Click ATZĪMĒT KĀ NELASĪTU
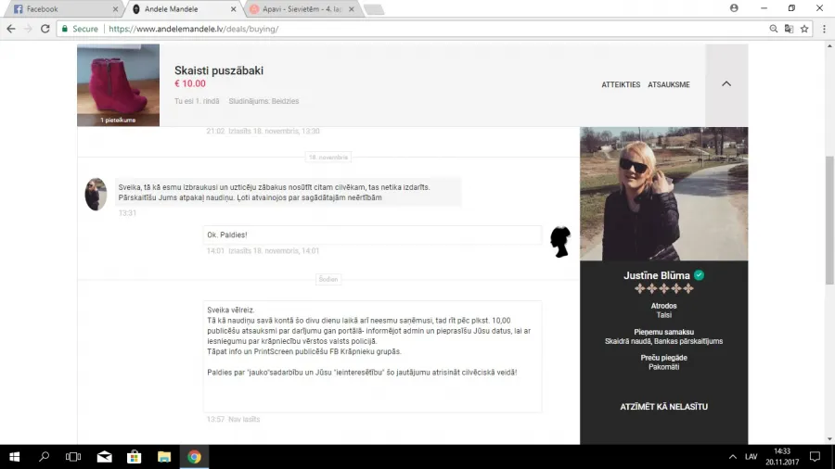 pyautogui.click(x=663, y=407)
